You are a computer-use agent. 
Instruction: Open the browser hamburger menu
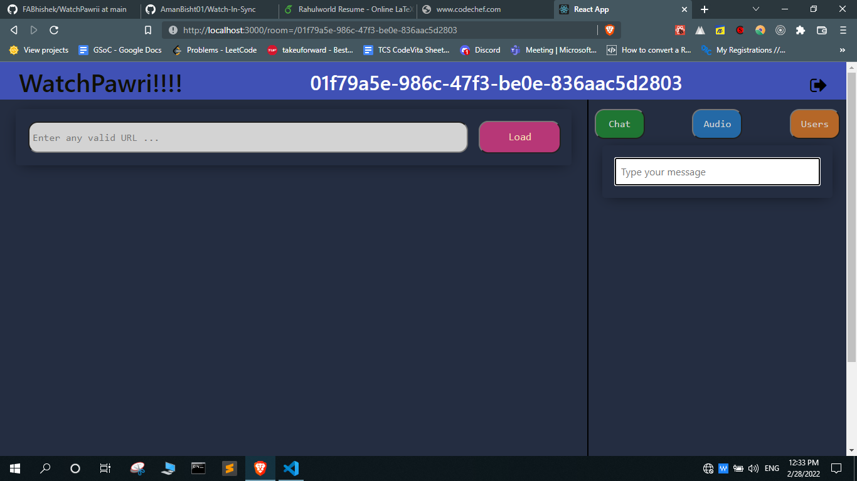843,29
